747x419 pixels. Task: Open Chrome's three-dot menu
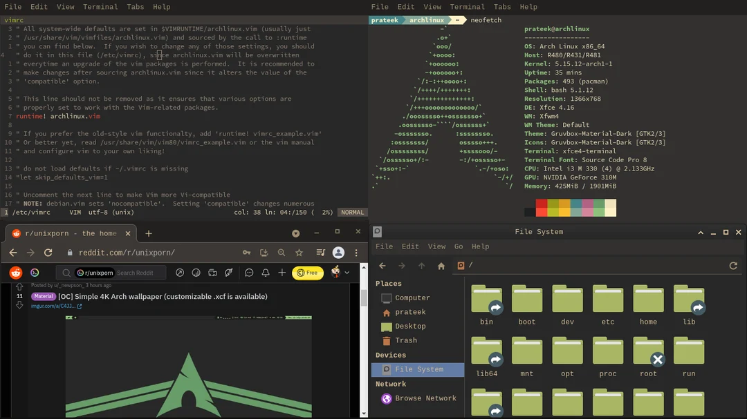[x=358, y=253]
